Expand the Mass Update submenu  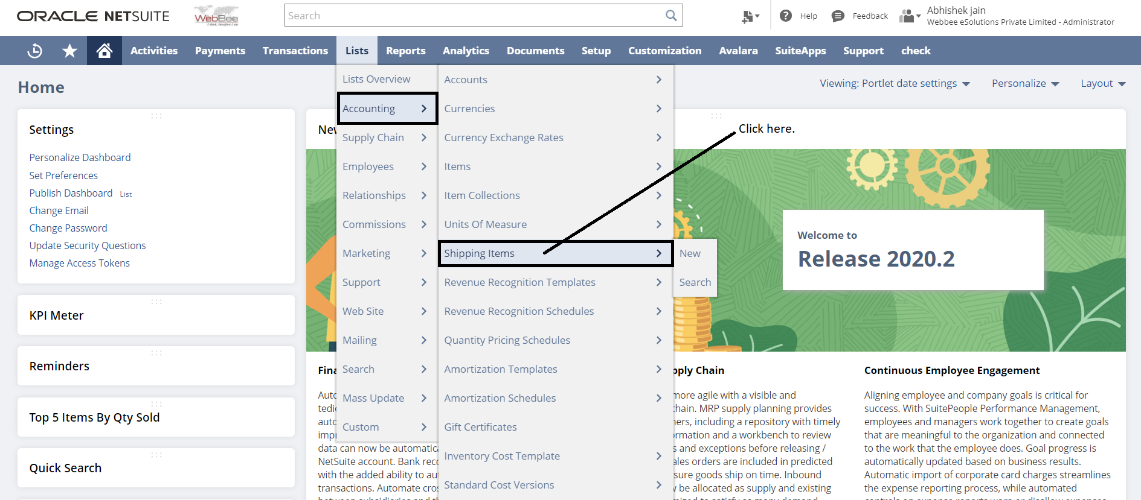coord(387,398)
